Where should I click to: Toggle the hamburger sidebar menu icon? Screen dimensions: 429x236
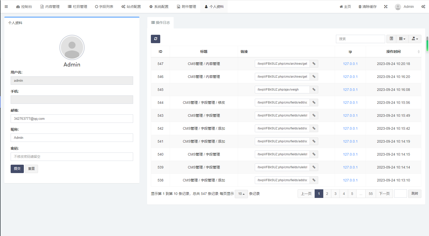coord(6,7)
